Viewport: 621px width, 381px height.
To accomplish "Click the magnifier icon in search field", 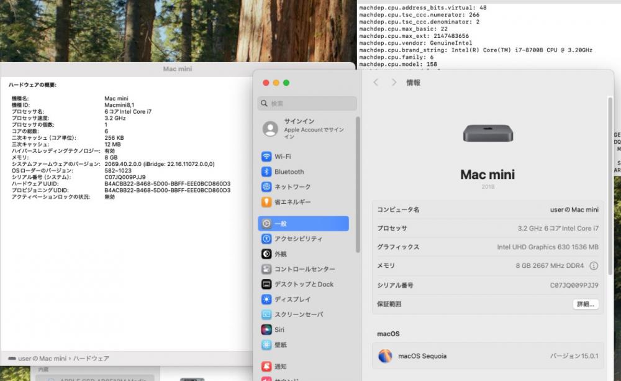I will [x=264, y=103].
